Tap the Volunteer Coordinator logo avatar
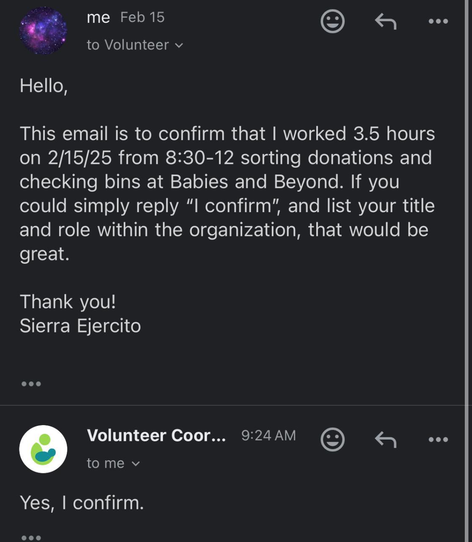Image resolution: width=472 pixels, height=542 pixels. point(43,449)
